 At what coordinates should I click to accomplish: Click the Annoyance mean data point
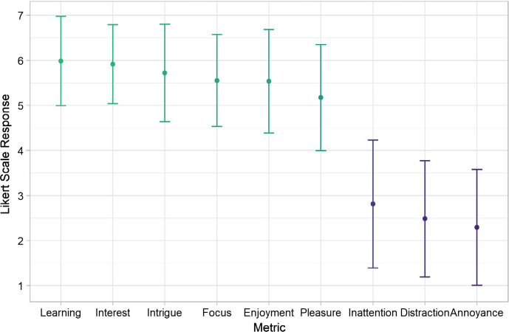click(477, 227)
